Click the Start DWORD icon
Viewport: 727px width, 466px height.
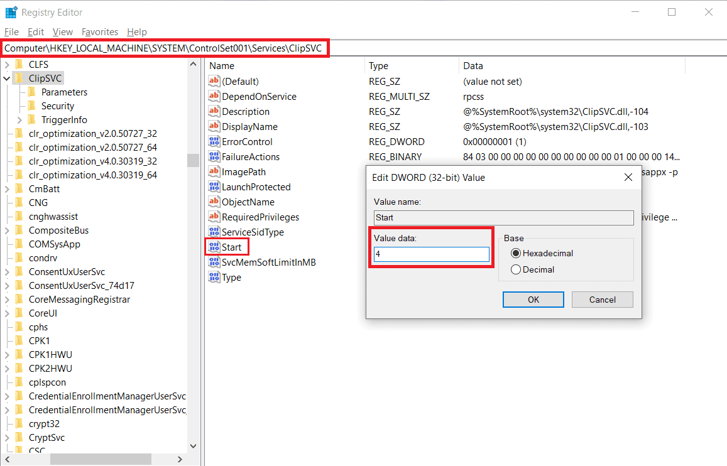point(214,247)
